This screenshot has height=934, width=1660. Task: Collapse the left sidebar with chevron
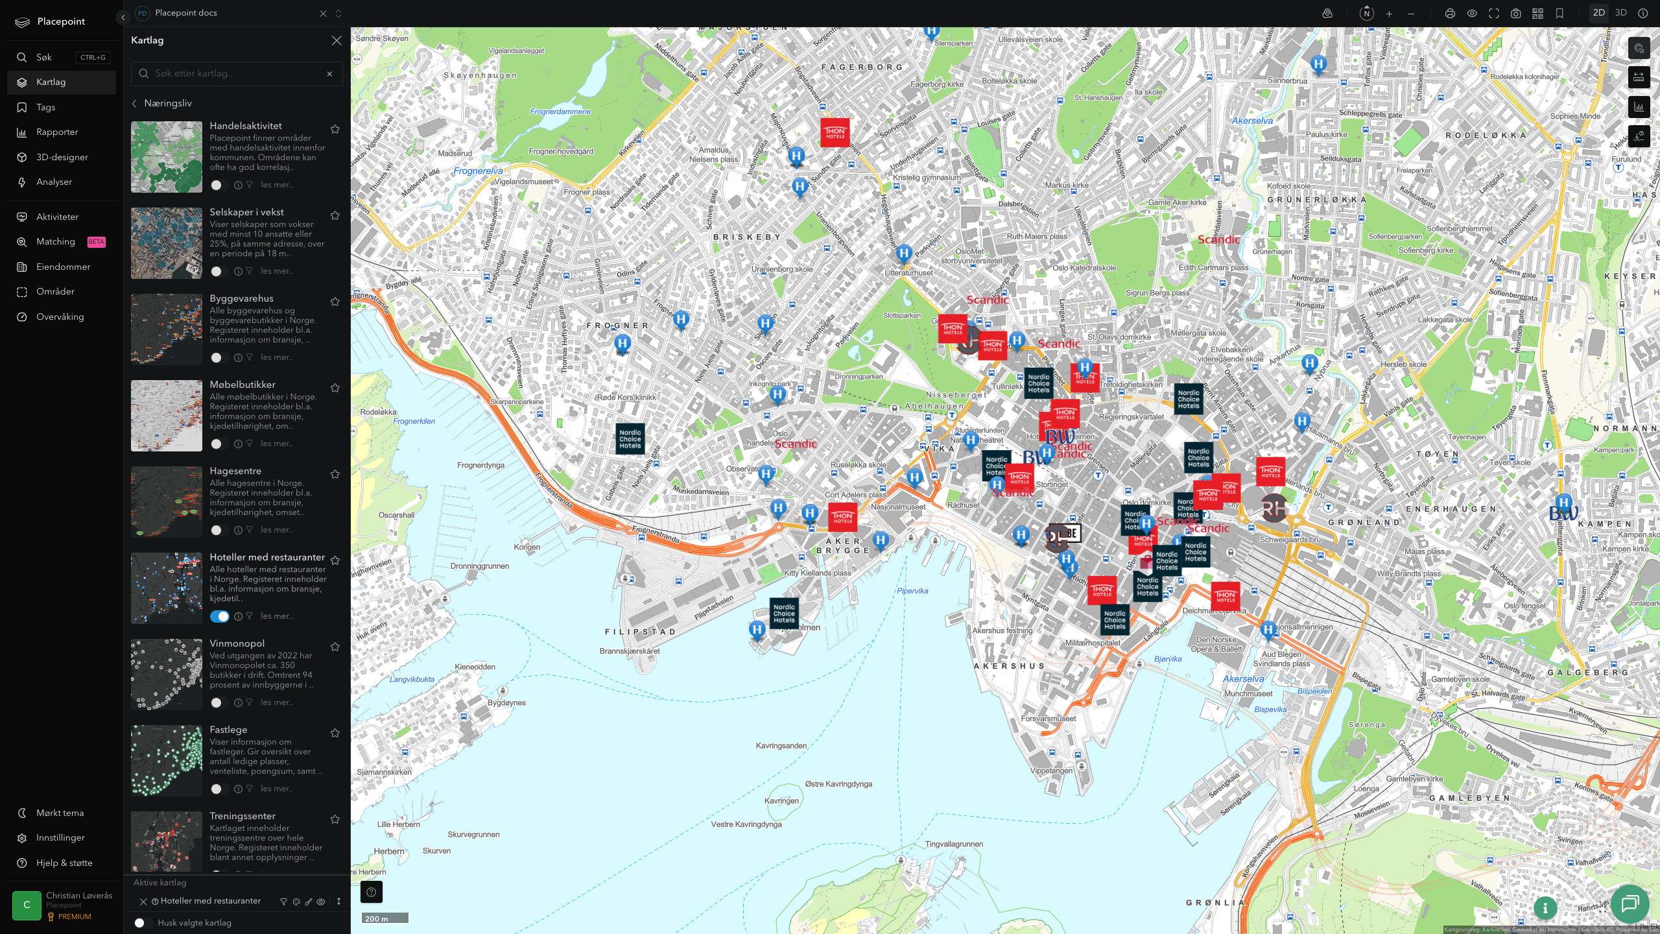(x=123, y=18)
